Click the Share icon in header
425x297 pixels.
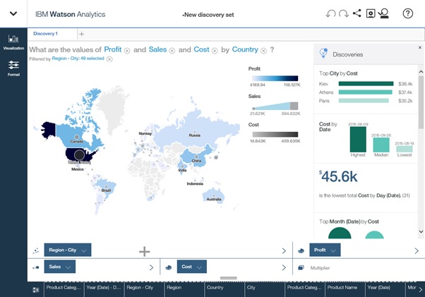(x=357, y=13)
